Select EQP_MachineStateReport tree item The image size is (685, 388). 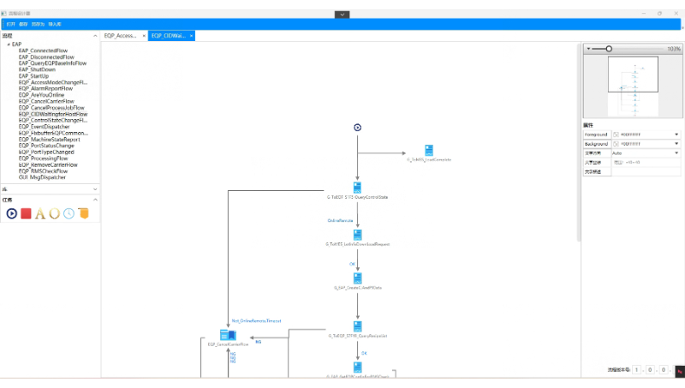(49, 140)
